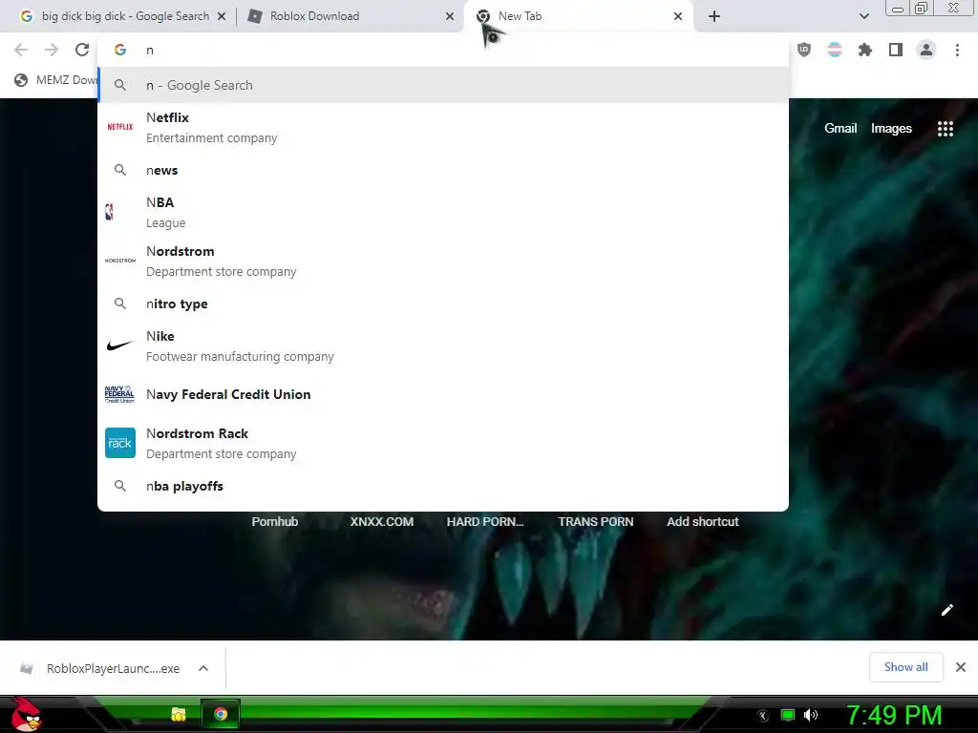Select the Nordstrom Rack suggestion

443,443
